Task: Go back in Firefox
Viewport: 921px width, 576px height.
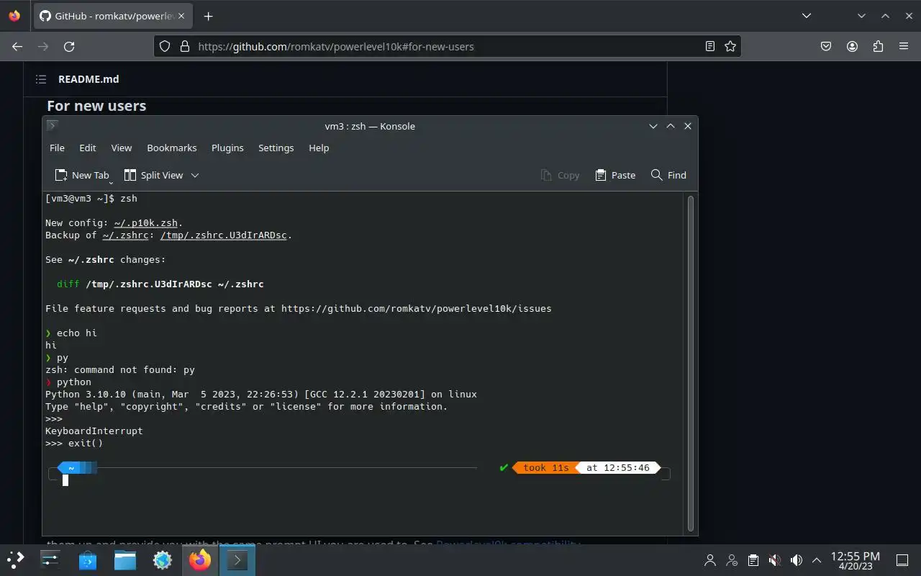Action: pyautogui.click(x=17, y=46)
